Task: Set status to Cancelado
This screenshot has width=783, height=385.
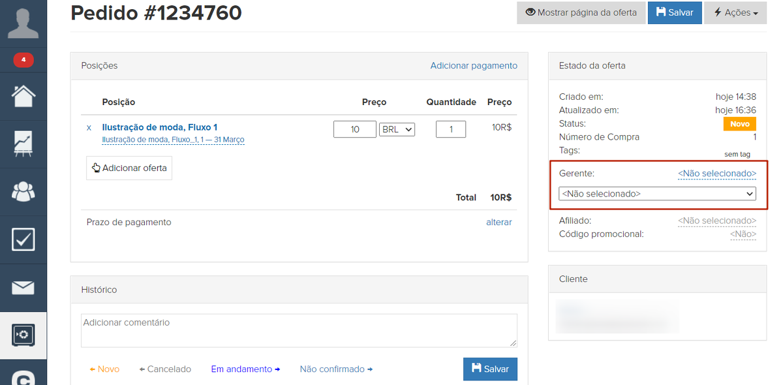Action: pos(165,369)
